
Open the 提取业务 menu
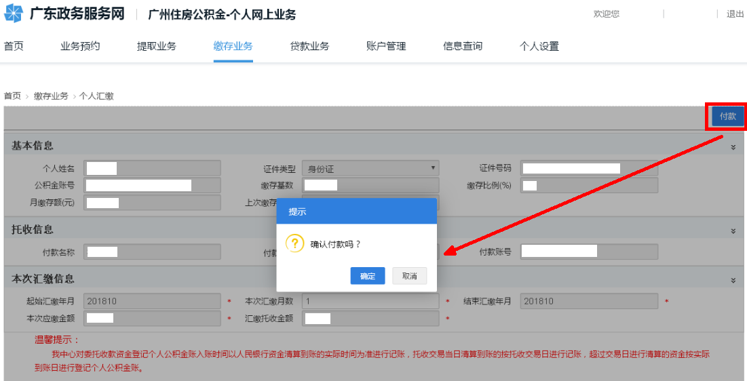coord(157,46)
